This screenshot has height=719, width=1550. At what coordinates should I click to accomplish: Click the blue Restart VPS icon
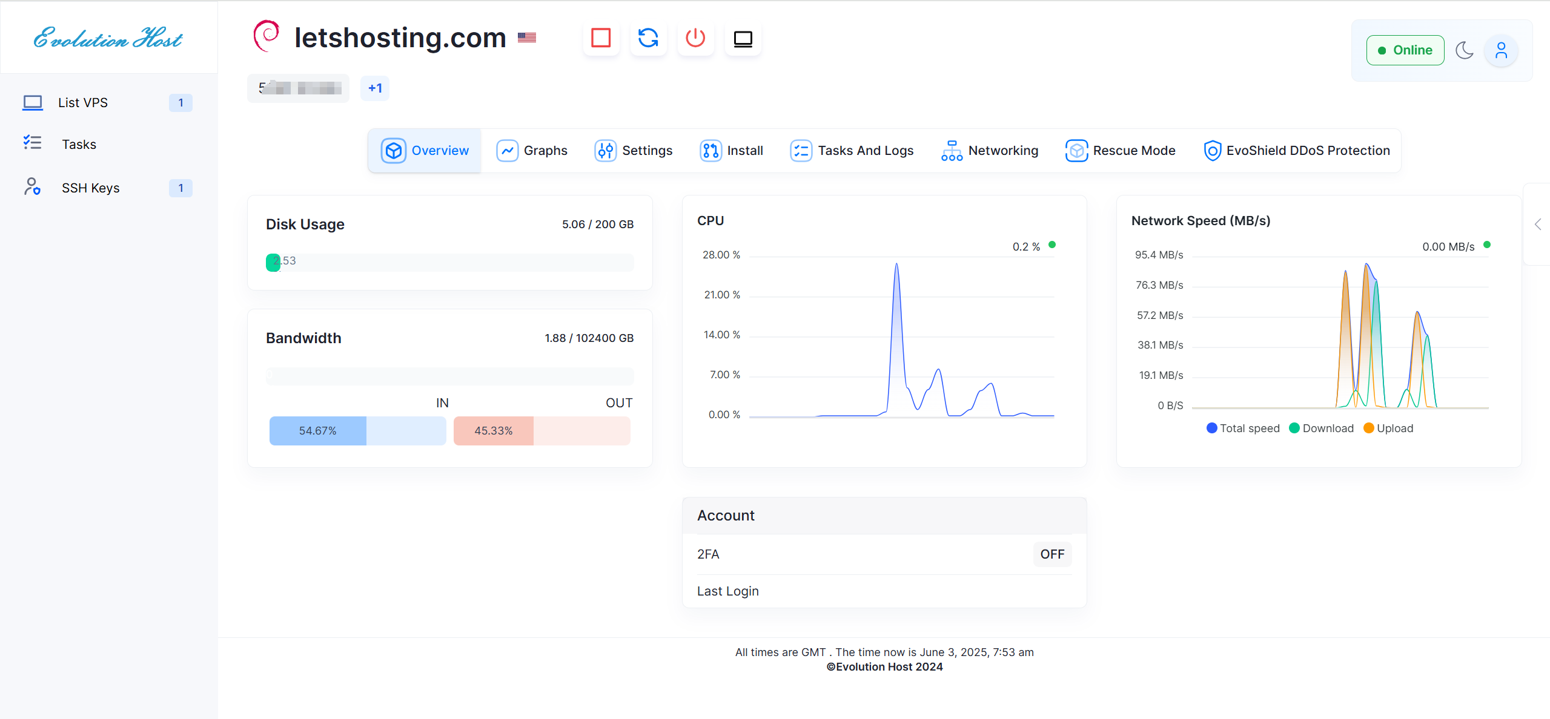pos(648,38)
